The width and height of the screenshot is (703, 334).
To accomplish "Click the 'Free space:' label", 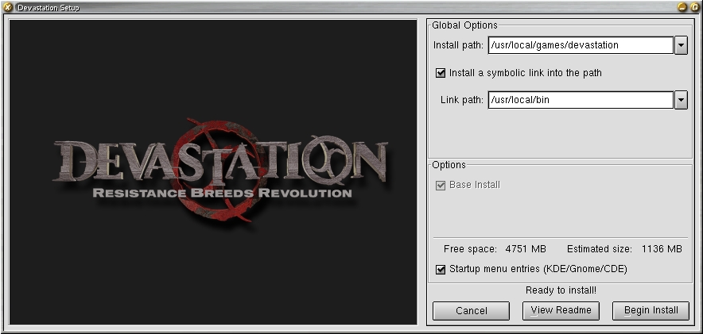I will pos(470,249).
